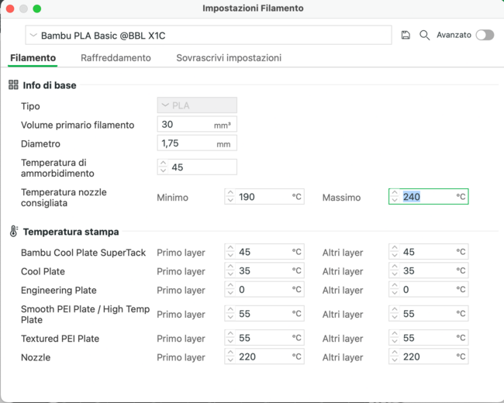Click the Massimo nozzle temperature field
The width and height of the screenshot is (504, 403).
click(x=430, y=197)
